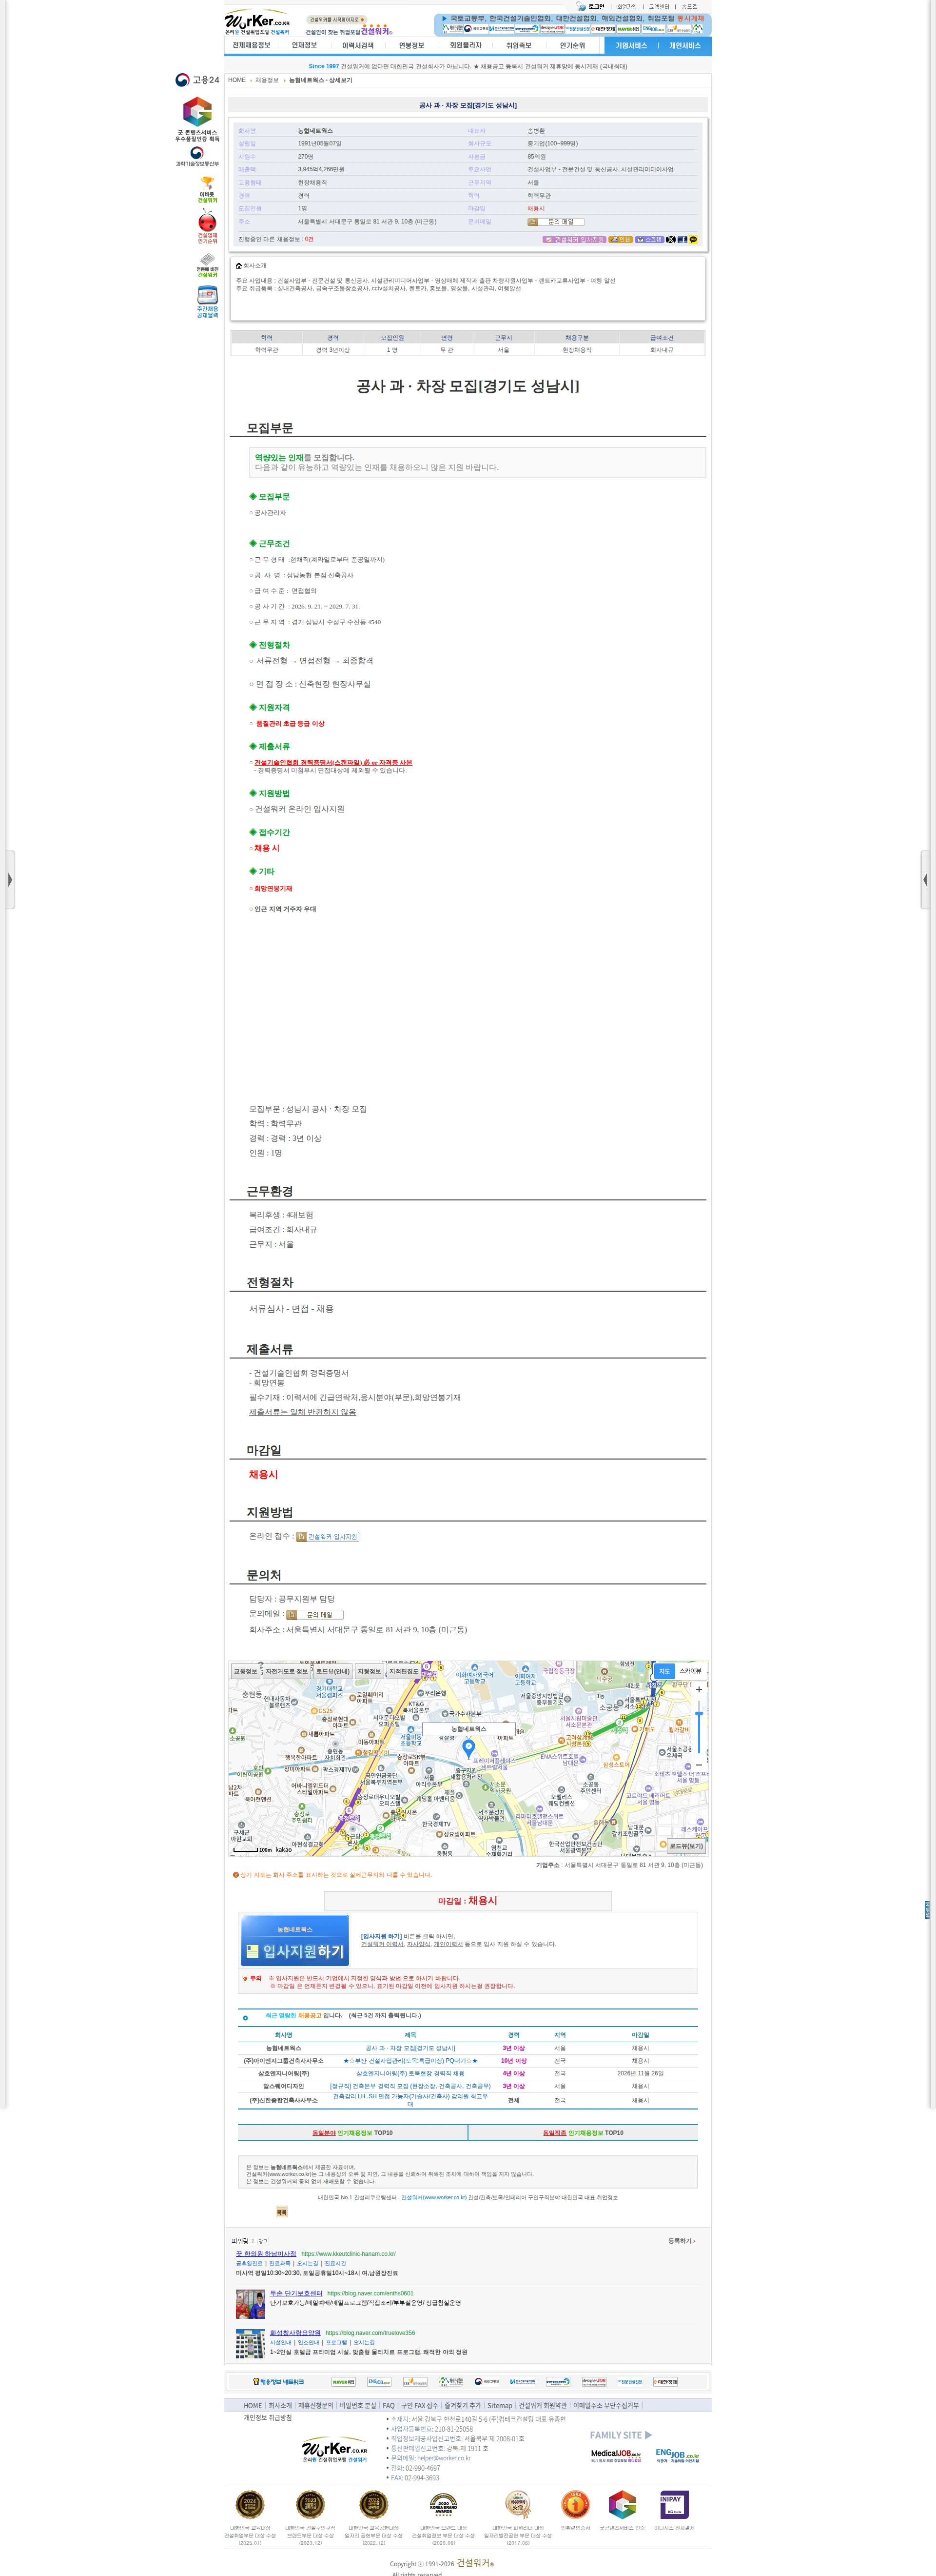Click the blue location pin on the map
Viewport: 936px width, 2576px height.
point(468,1748)
